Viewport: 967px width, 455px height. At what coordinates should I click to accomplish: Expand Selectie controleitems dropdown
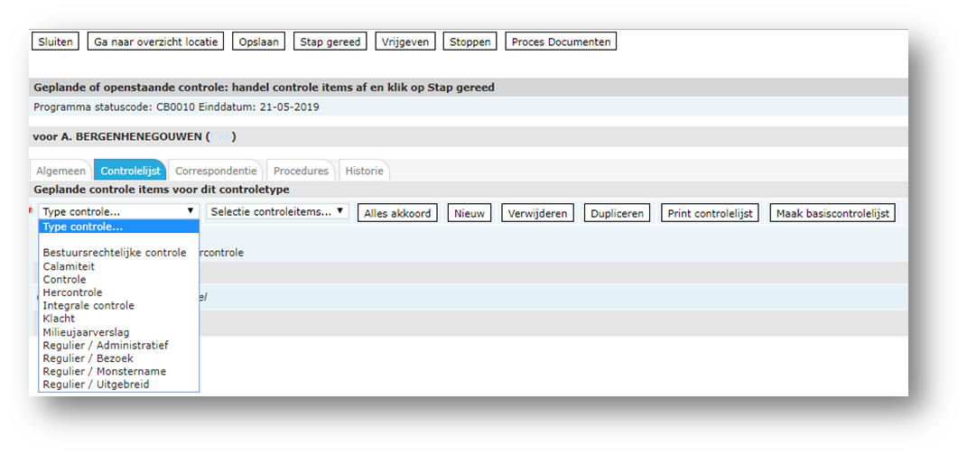pyautogui.click(x=277, y=212)
